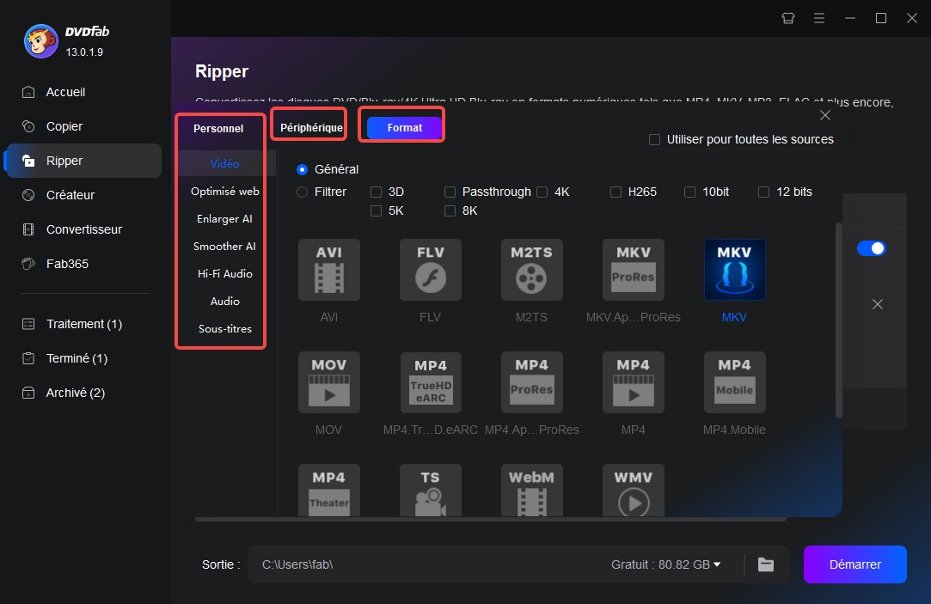931x604 pixels.
Task: Remove source with the X beside task
Action: click(x=878, y=304)
